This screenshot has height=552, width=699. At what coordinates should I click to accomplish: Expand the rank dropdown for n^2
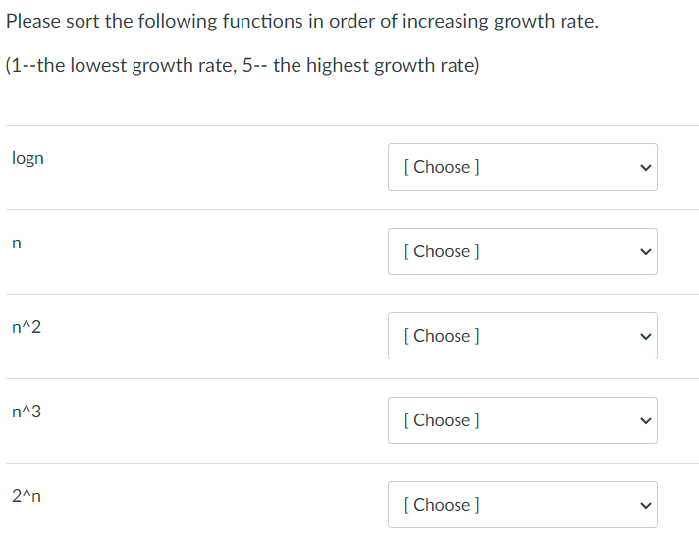522,336
